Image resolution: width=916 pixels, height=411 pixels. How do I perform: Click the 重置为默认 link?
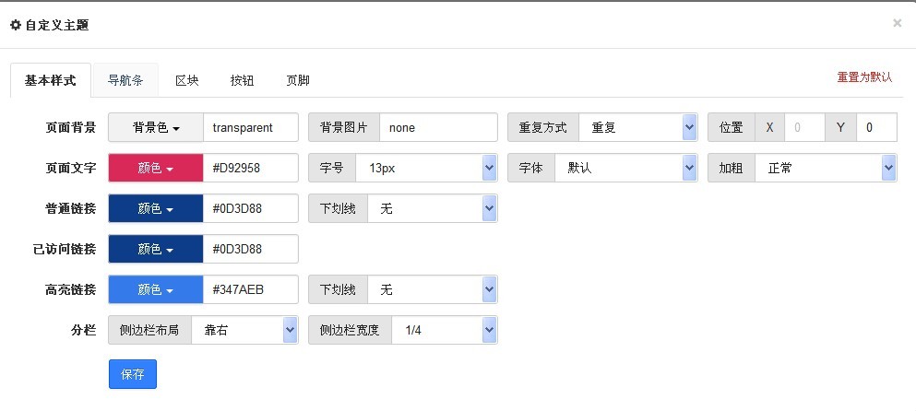click(864, 77)
